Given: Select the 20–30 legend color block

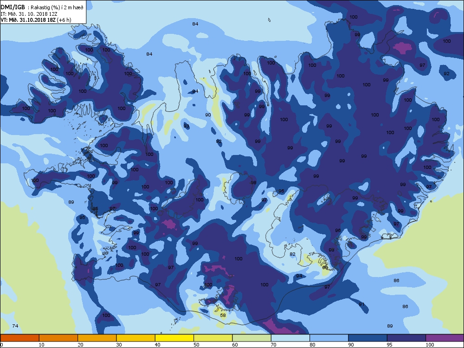Looking at the screenshot, I should click(x=97, y=338).
